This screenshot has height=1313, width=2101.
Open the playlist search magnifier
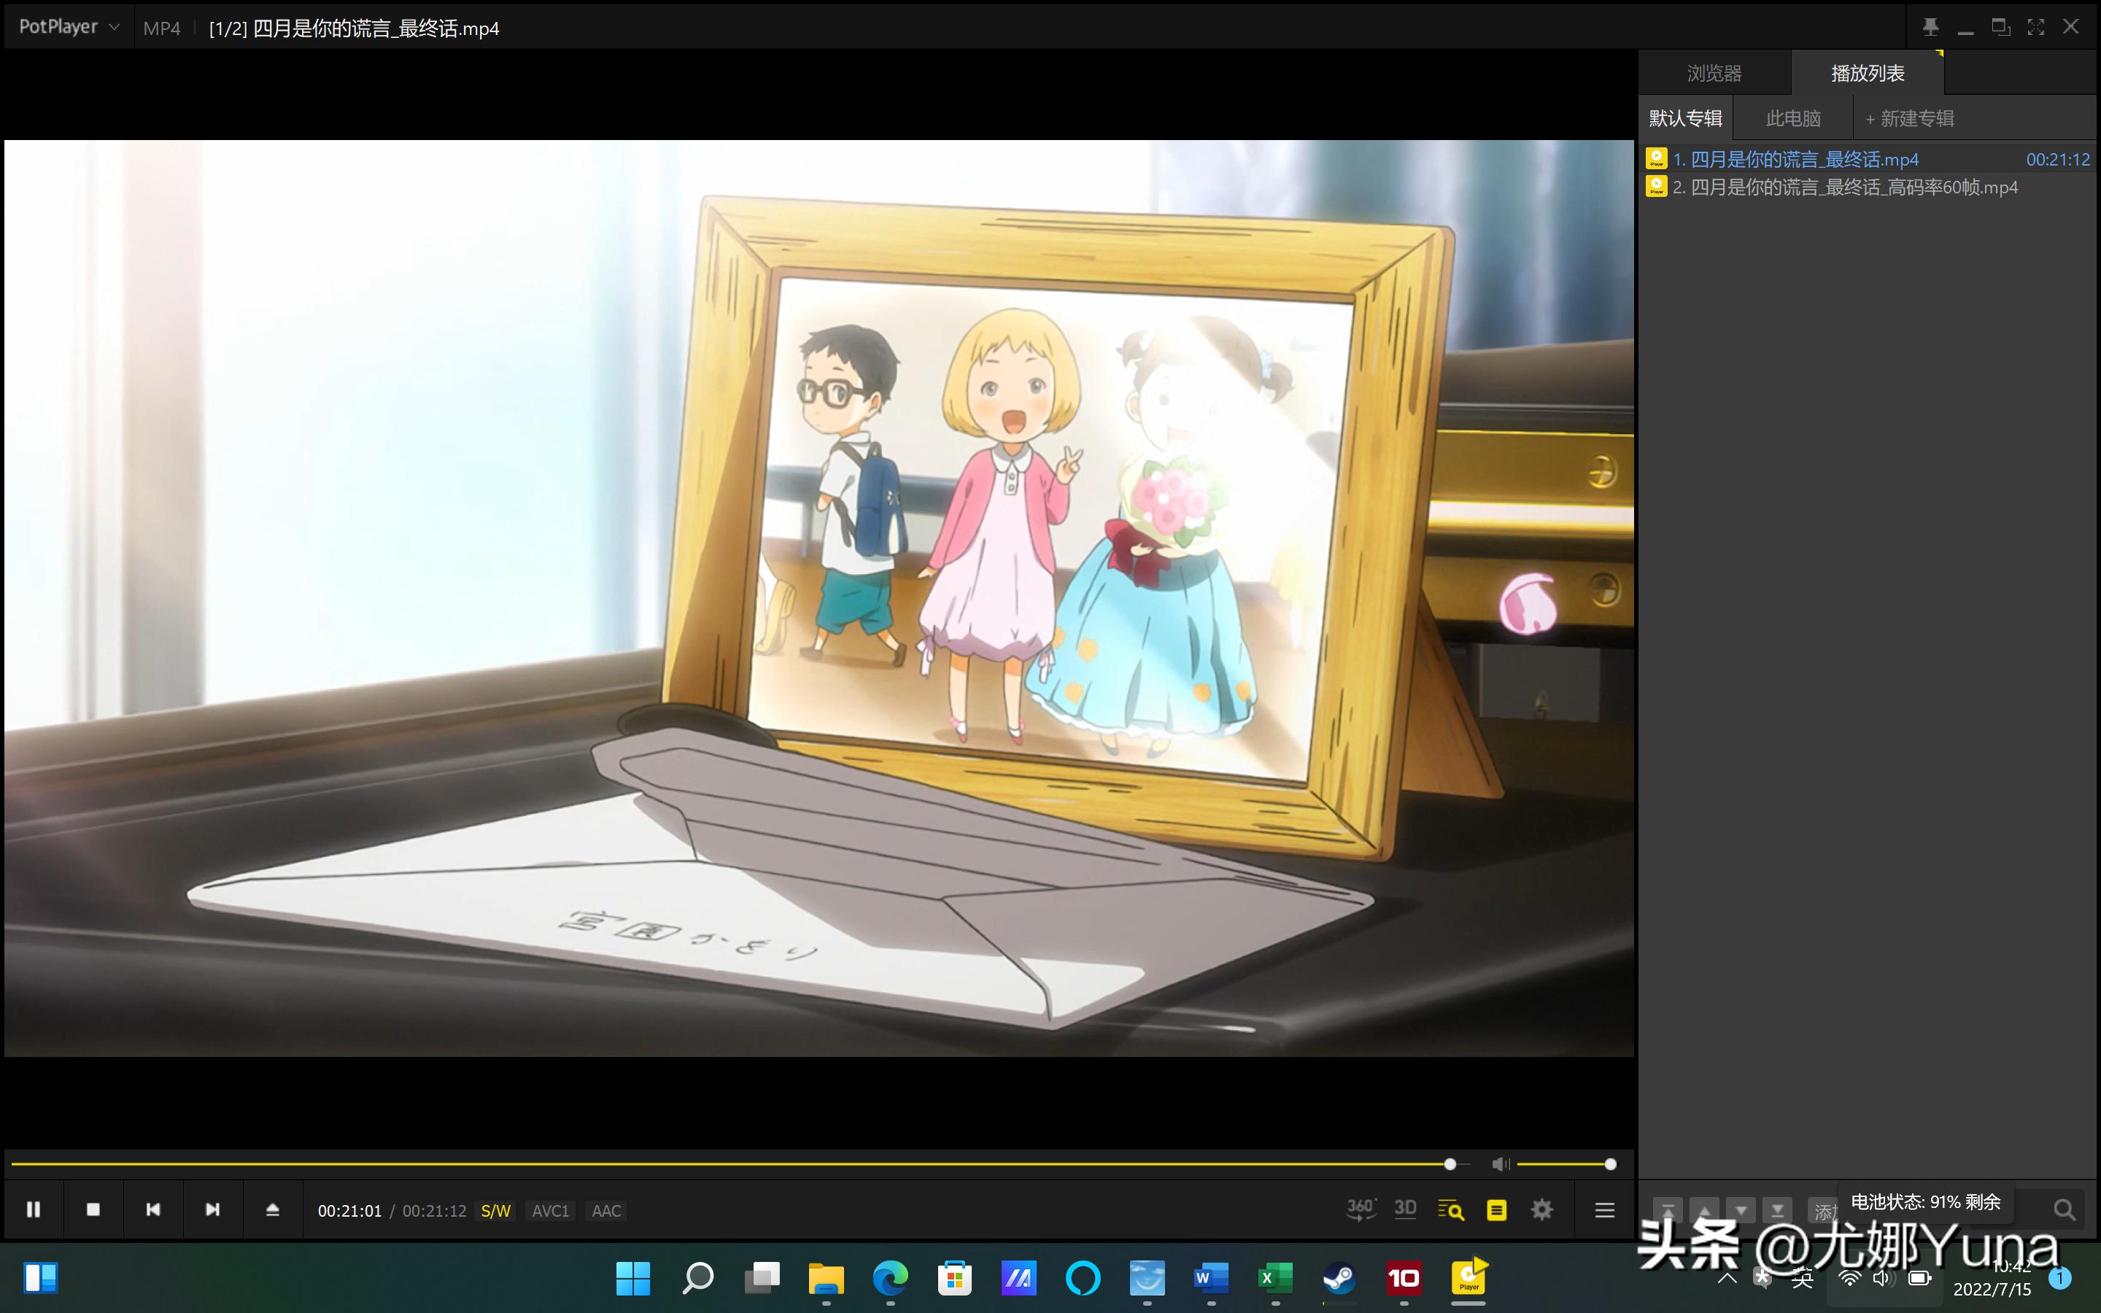tap(2064, 1209)
